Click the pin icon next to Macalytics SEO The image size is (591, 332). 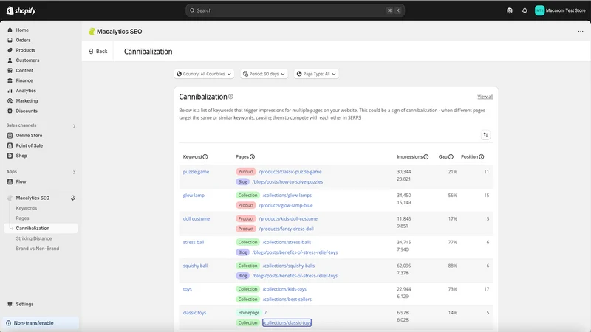coord(72,198)
